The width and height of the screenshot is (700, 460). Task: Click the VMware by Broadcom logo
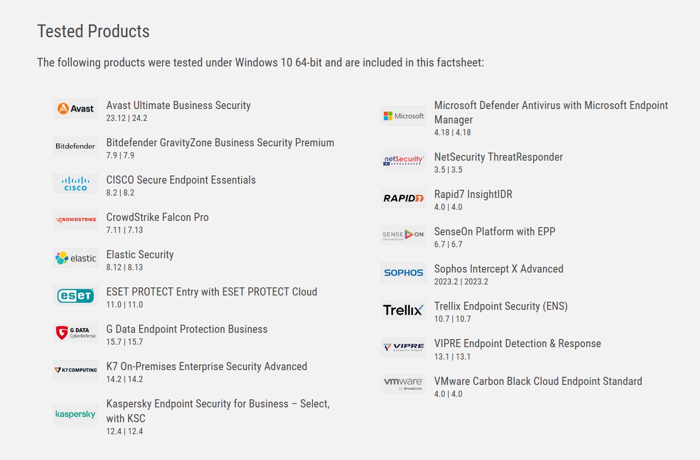403,384
